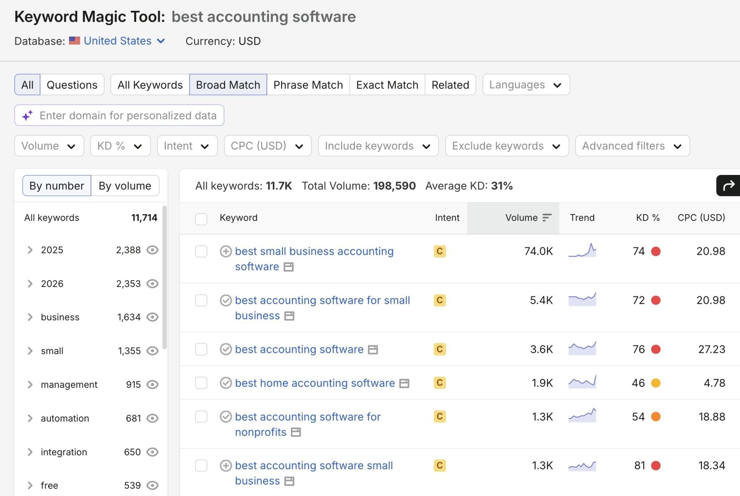Open the CPC (USD) filter dropdown
The width and height of the screenshot is (740, 496).
(268, 146)
